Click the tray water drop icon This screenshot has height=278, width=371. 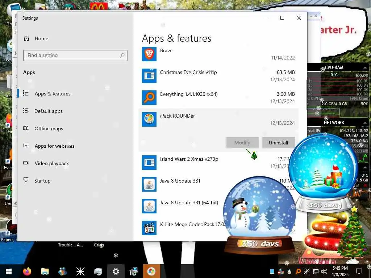(x=289, y=271)
